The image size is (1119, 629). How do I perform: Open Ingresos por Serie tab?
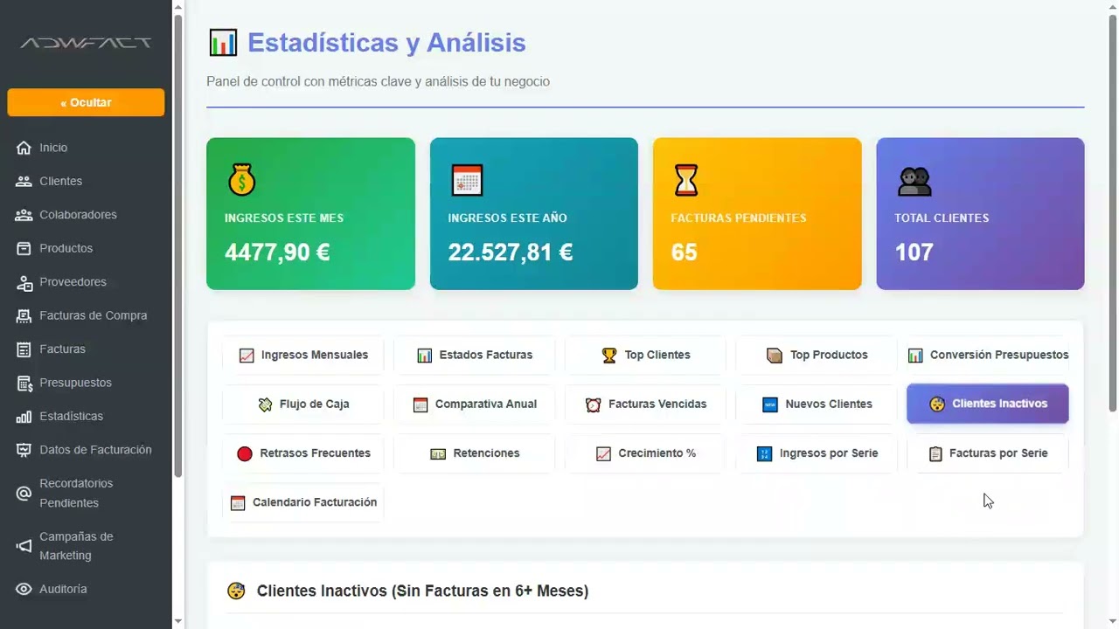tap(817, 453)
